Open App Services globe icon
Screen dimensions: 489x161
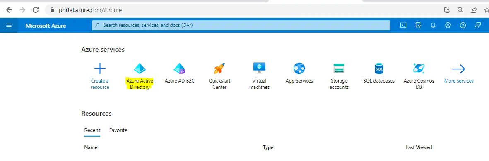[x=299, y=68]
